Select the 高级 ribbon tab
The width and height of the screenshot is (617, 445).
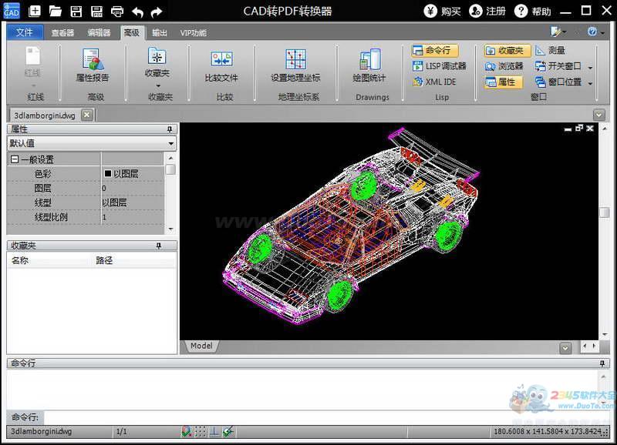[x=132, y=32]
